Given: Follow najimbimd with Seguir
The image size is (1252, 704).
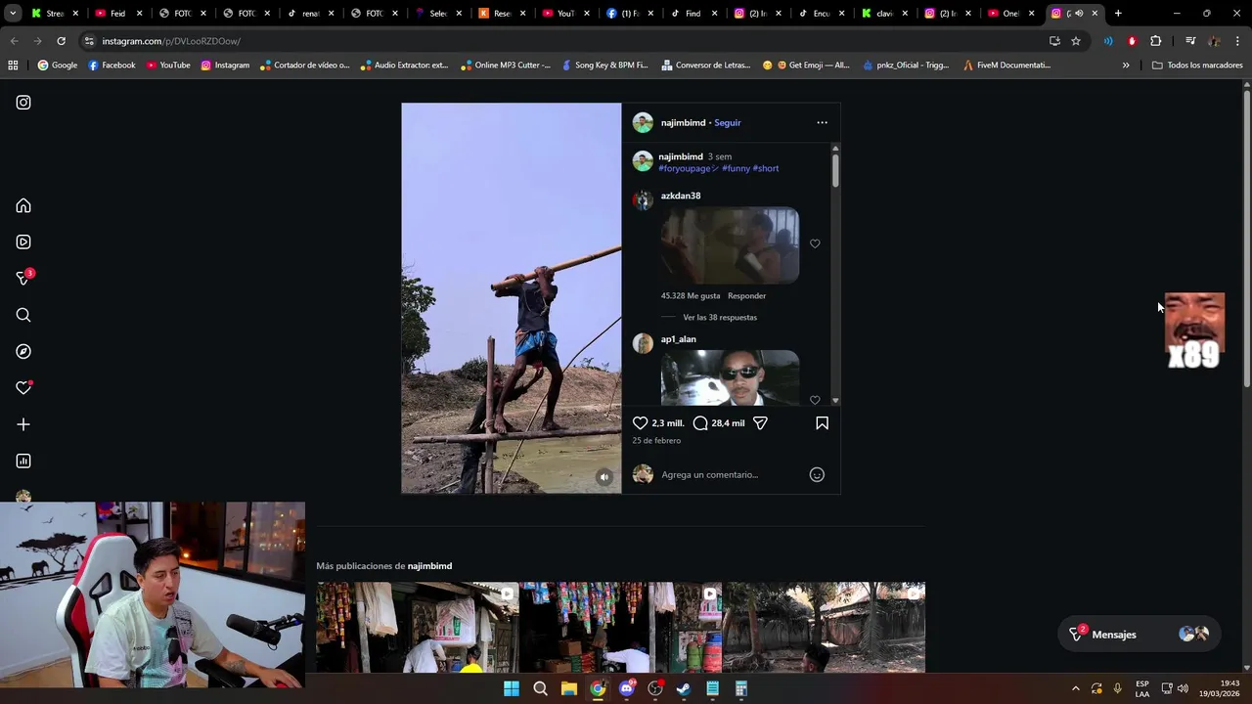Looking at the screenshot, I should (x=728, y=122).
